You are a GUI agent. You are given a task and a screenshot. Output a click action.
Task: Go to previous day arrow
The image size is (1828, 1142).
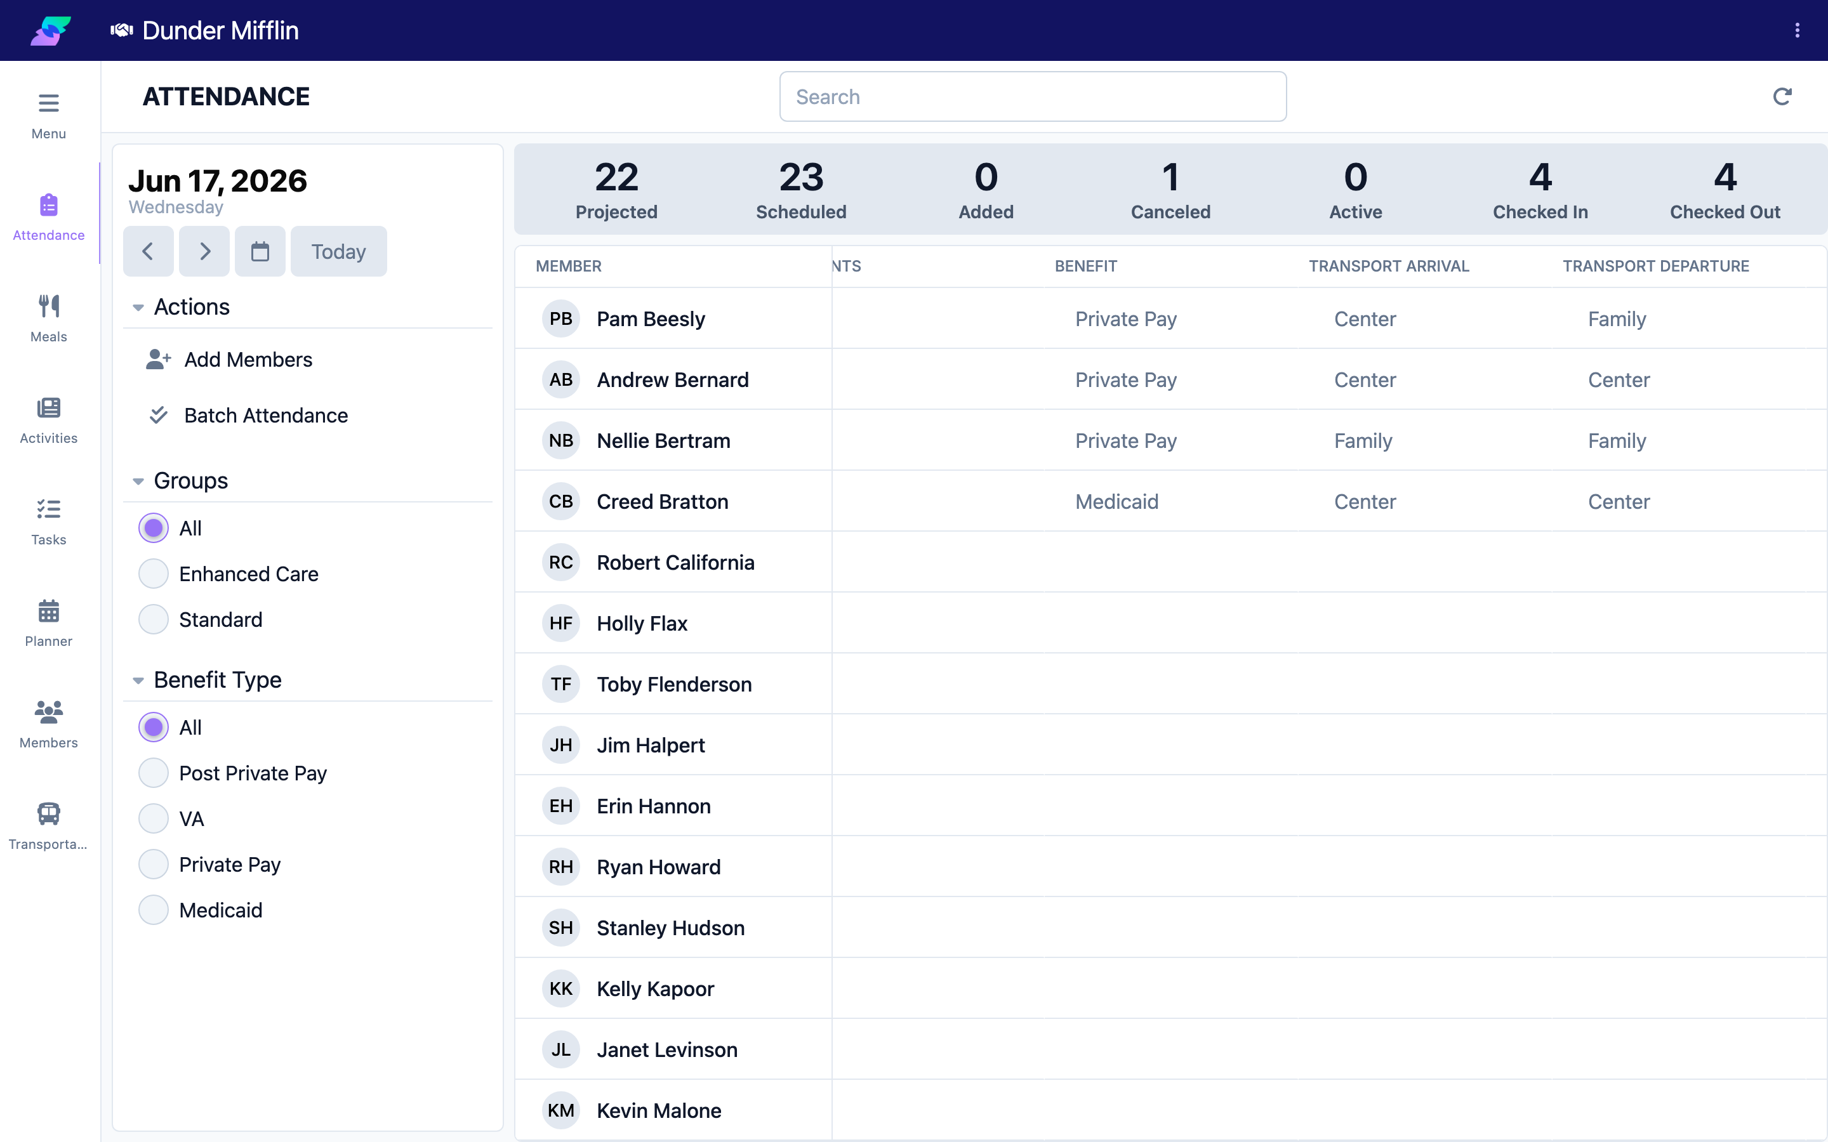click(x=148, y=251)
